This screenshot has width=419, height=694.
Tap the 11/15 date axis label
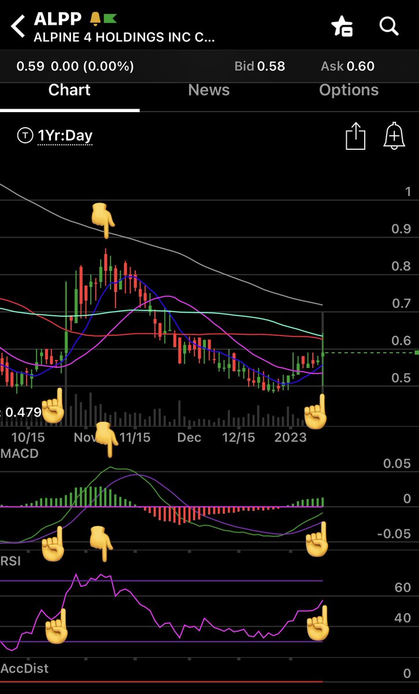[x=134, y=438]
